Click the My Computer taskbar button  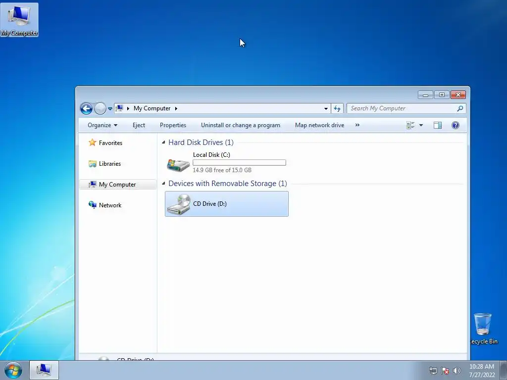click(44, 370)
